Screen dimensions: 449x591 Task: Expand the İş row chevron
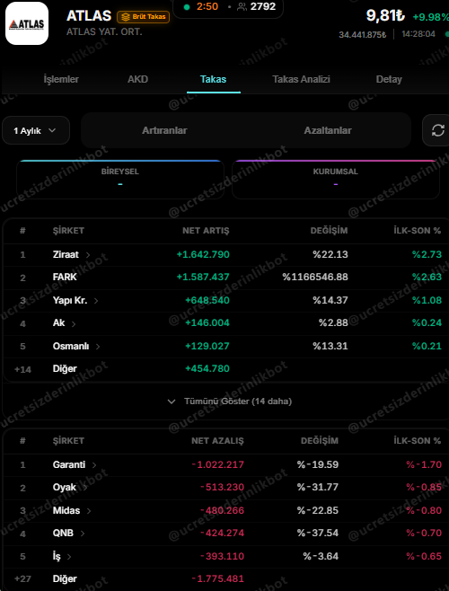tap(69, 557)
